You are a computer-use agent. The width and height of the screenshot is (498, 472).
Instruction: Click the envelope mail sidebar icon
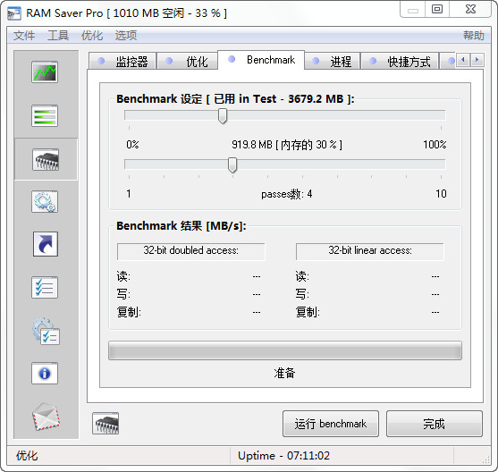pyautogui.click(x=46, y=417)
